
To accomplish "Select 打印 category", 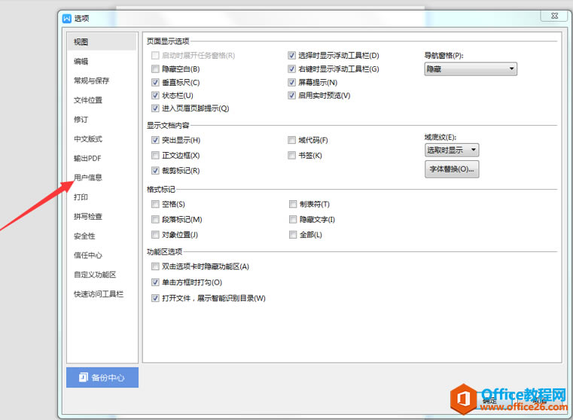I will 81,197.
